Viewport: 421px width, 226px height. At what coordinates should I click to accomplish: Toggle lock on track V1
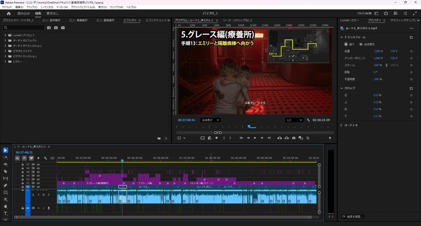pos(23,187)
